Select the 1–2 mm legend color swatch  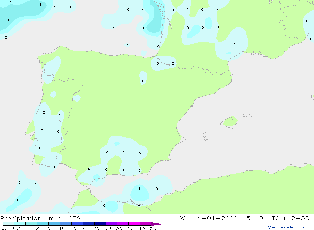coord(31,224)
